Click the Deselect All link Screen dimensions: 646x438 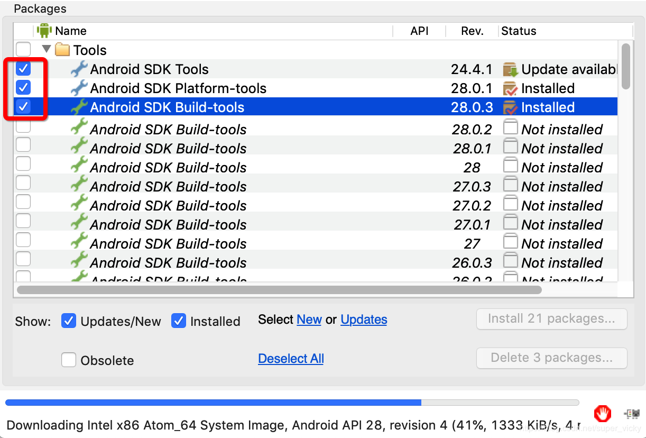click(x=291, y=358)
